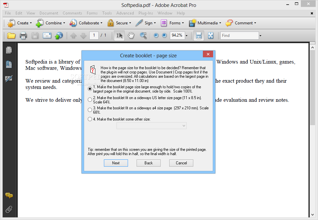Open the Tools menu
This screenshot has height=220, width=318.
coord(107,13)
